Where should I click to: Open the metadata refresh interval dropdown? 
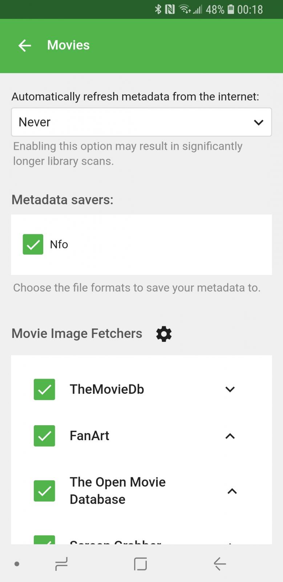[x=141, y=122]
